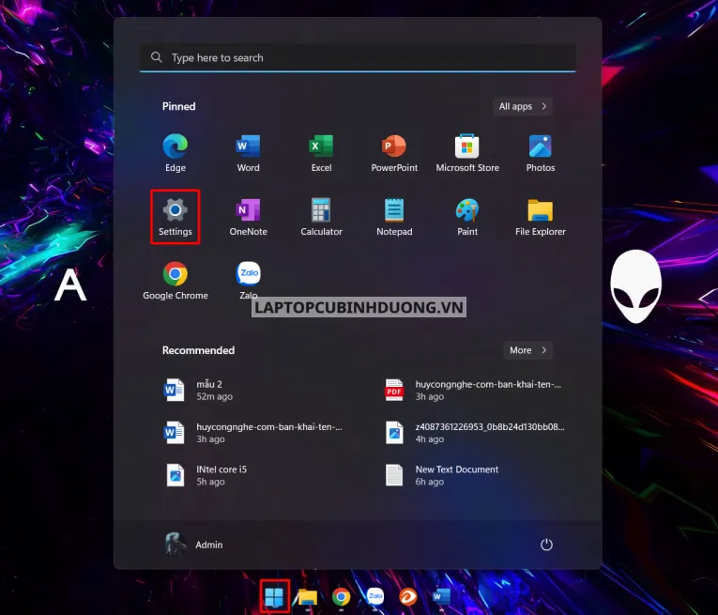Open the orange swirl app on taskbar

coord(408,597)
